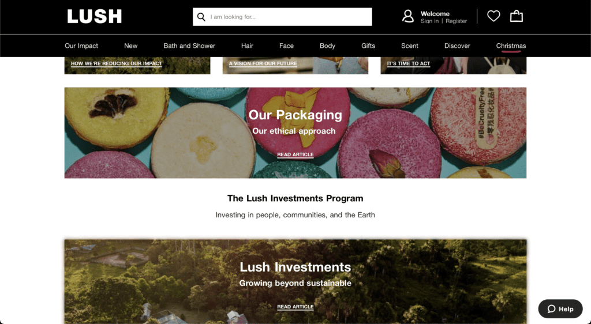Click the Sign in link
The height and width of the screenshot is (324, 591).
[429, 21]
